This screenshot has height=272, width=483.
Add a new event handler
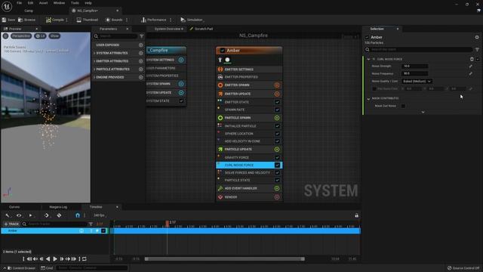pyautogui.click(x=277, y=188)
